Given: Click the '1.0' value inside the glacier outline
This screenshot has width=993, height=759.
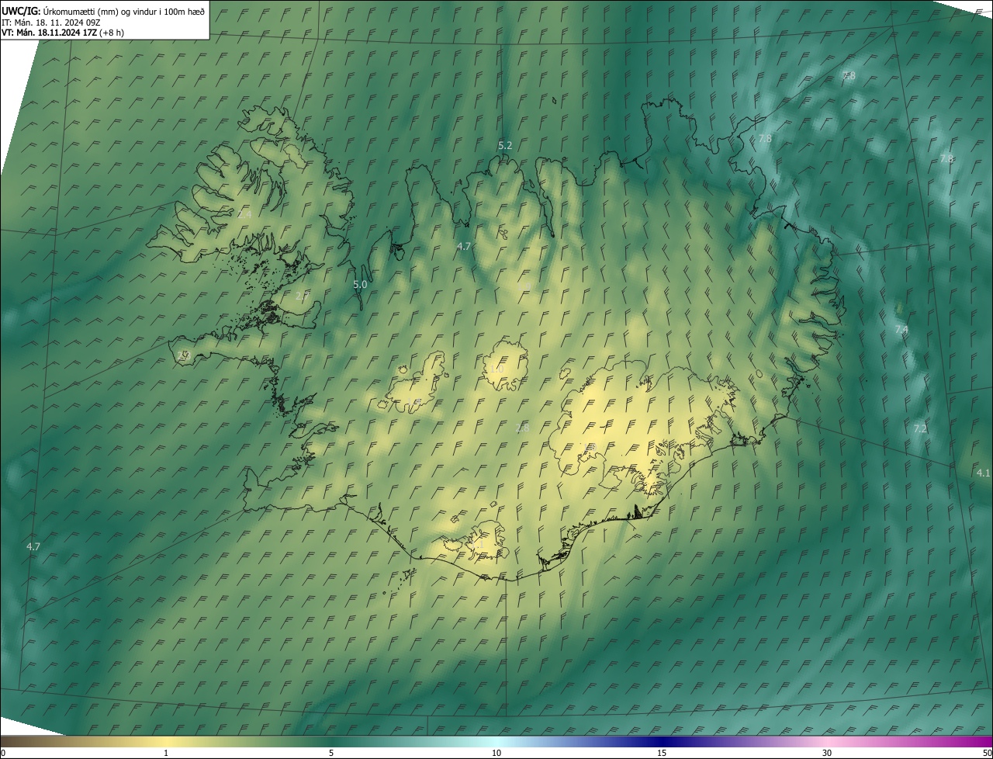Looking at the screenshot, I should (496, 369).
